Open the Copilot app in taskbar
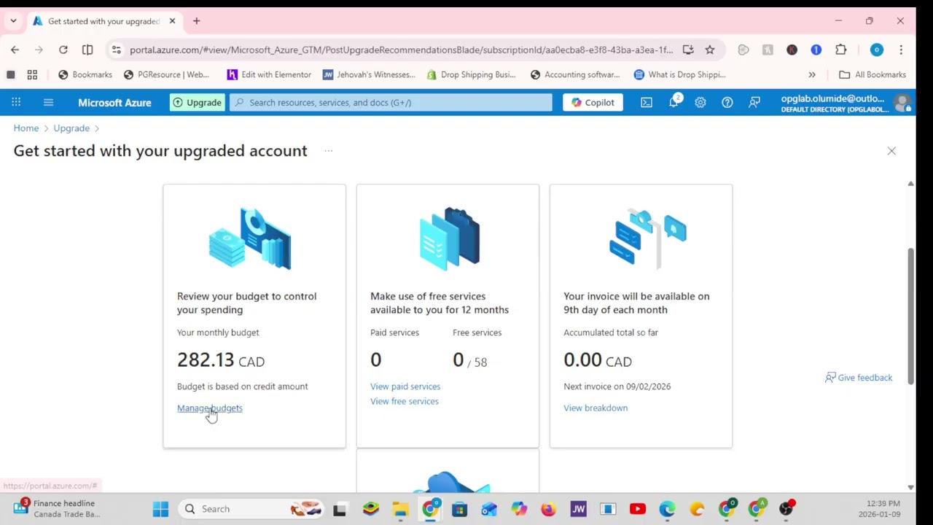This screenshot has height=525, width=933. [x=519, y=509]
